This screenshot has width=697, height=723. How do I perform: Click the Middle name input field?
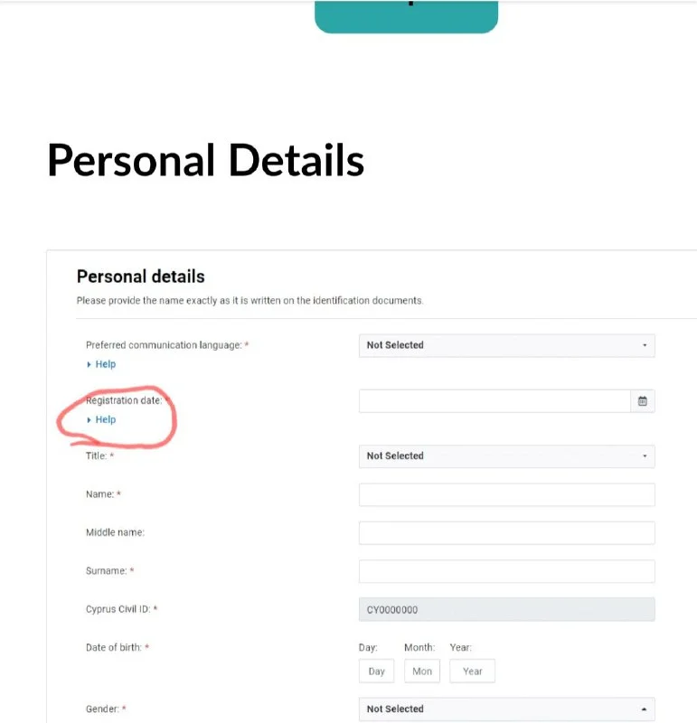tap(506, 533)
